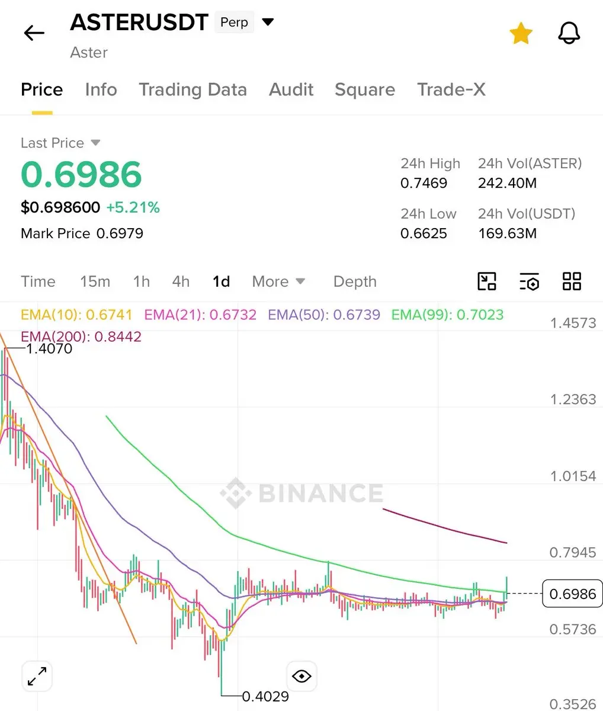Open the chart layout grid icon
603x711 pixels.
point(572,281)
